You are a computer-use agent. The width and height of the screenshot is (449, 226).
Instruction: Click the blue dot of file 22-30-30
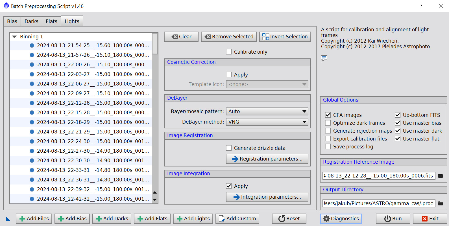point(32,161)
